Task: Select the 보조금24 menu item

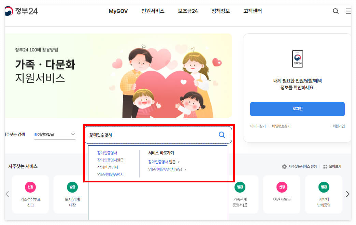Action: click(x=187, y=11)
